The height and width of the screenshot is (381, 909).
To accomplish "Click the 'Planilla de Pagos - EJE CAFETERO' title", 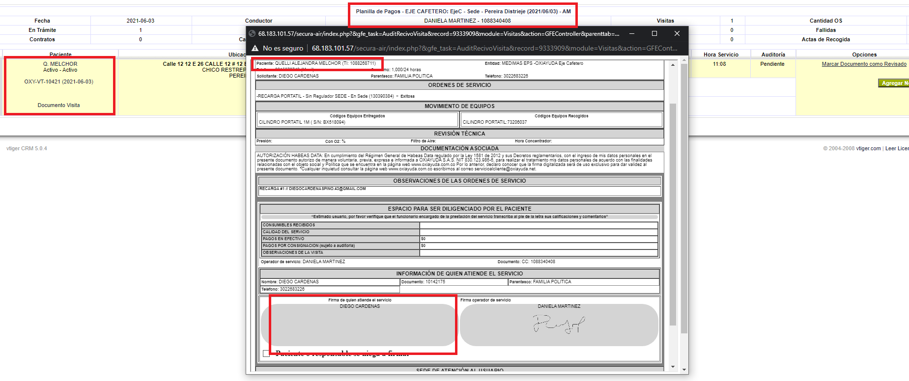I will coord(463,11).
